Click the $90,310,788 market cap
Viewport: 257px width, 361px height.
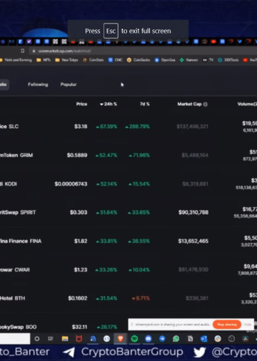coord(193,212)
